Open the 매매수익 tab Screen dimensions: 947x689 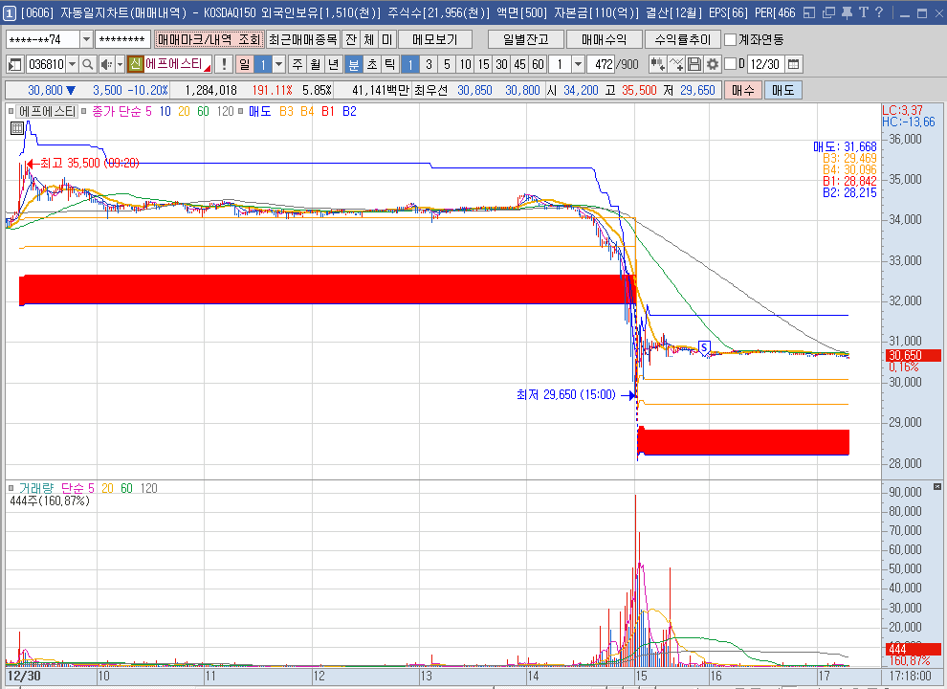pyautogui.click(x=604, y=39)
